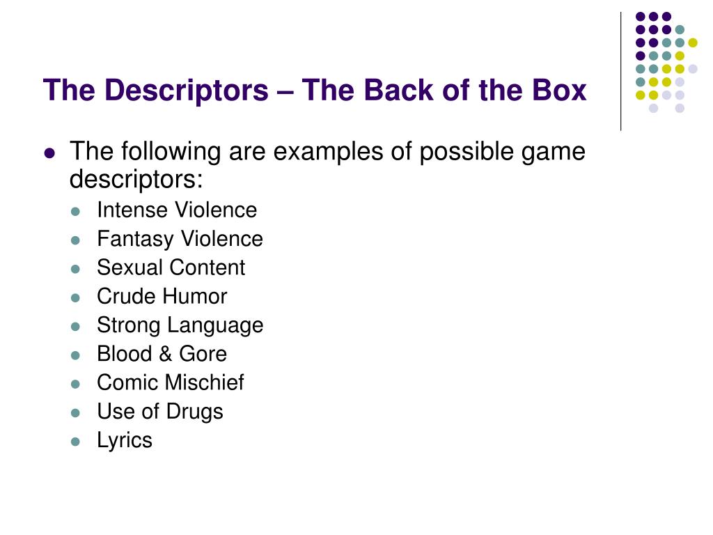Select the 'Strong Language' bullet text
The width and height of the screenshot is (713, 535).
tap(180, 326)
